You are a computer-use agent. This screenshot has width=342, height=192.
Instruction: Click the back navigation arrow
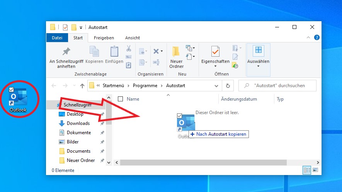54,86
